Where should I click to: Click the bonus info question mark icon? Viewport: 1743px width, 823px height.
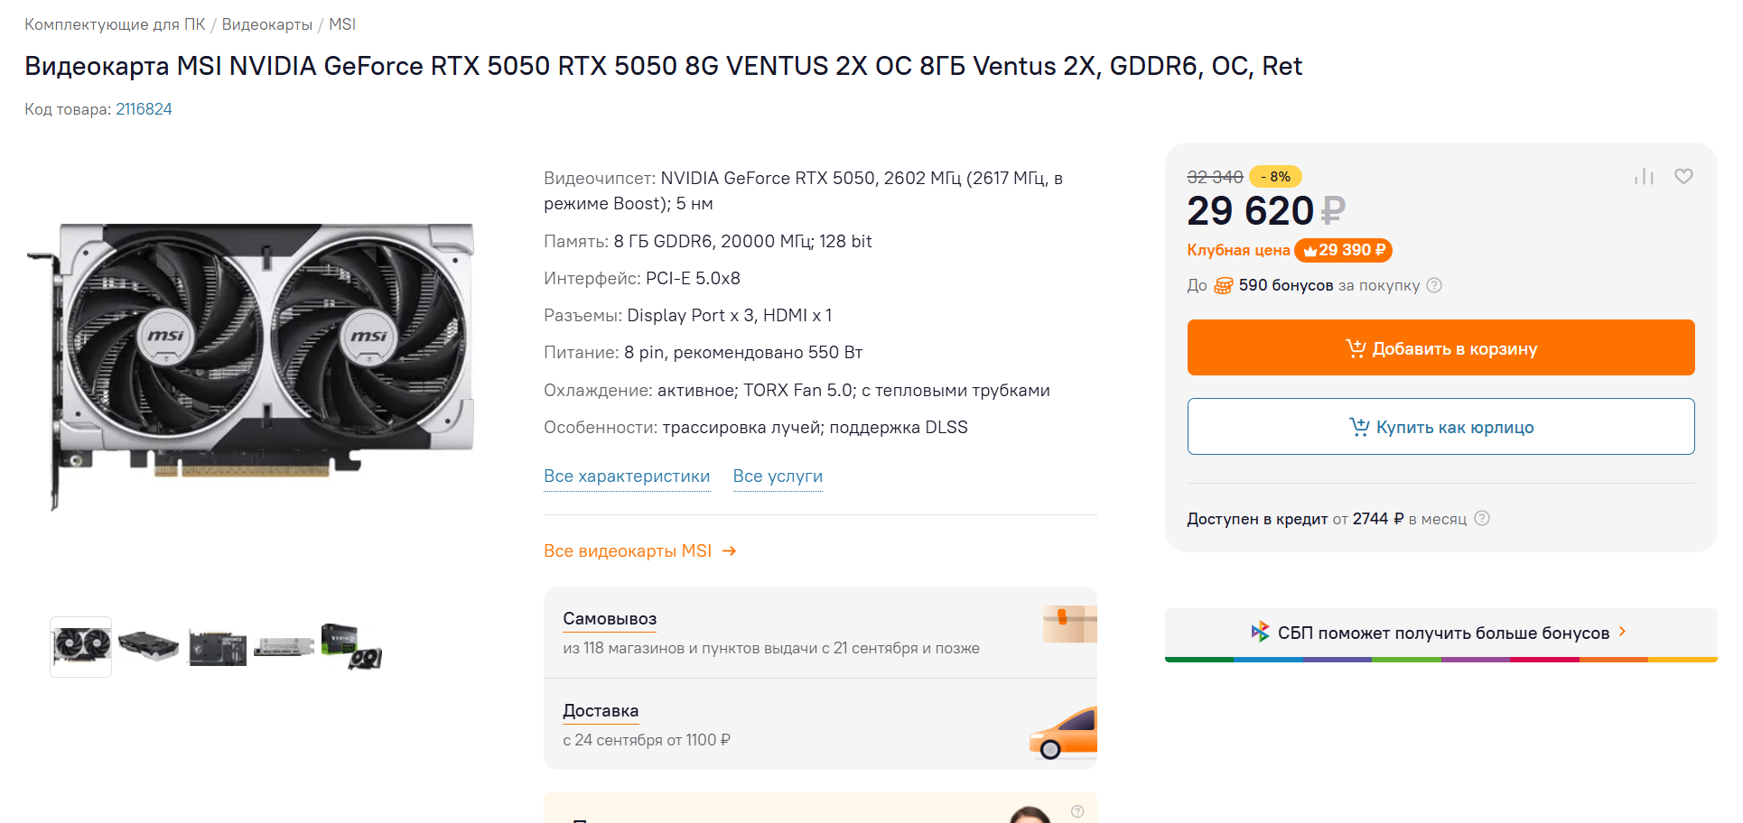click(1434, 285)
